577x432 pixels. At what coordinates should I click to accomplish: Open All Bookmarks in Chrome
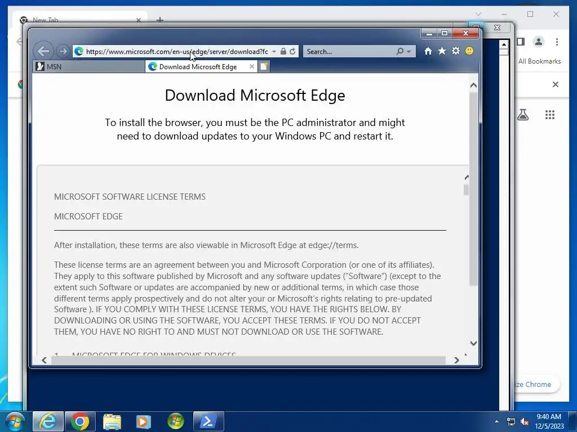pos(539,61)
